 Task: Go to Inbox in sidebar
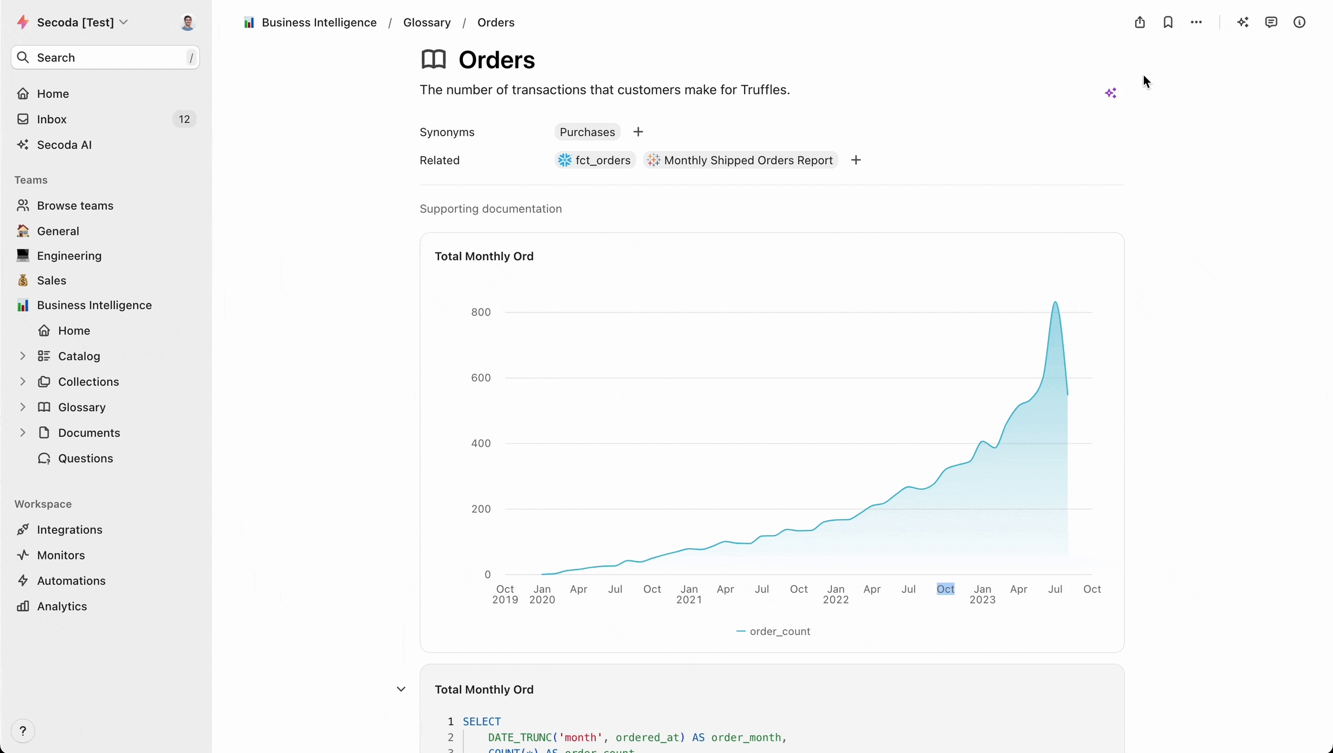52,119
